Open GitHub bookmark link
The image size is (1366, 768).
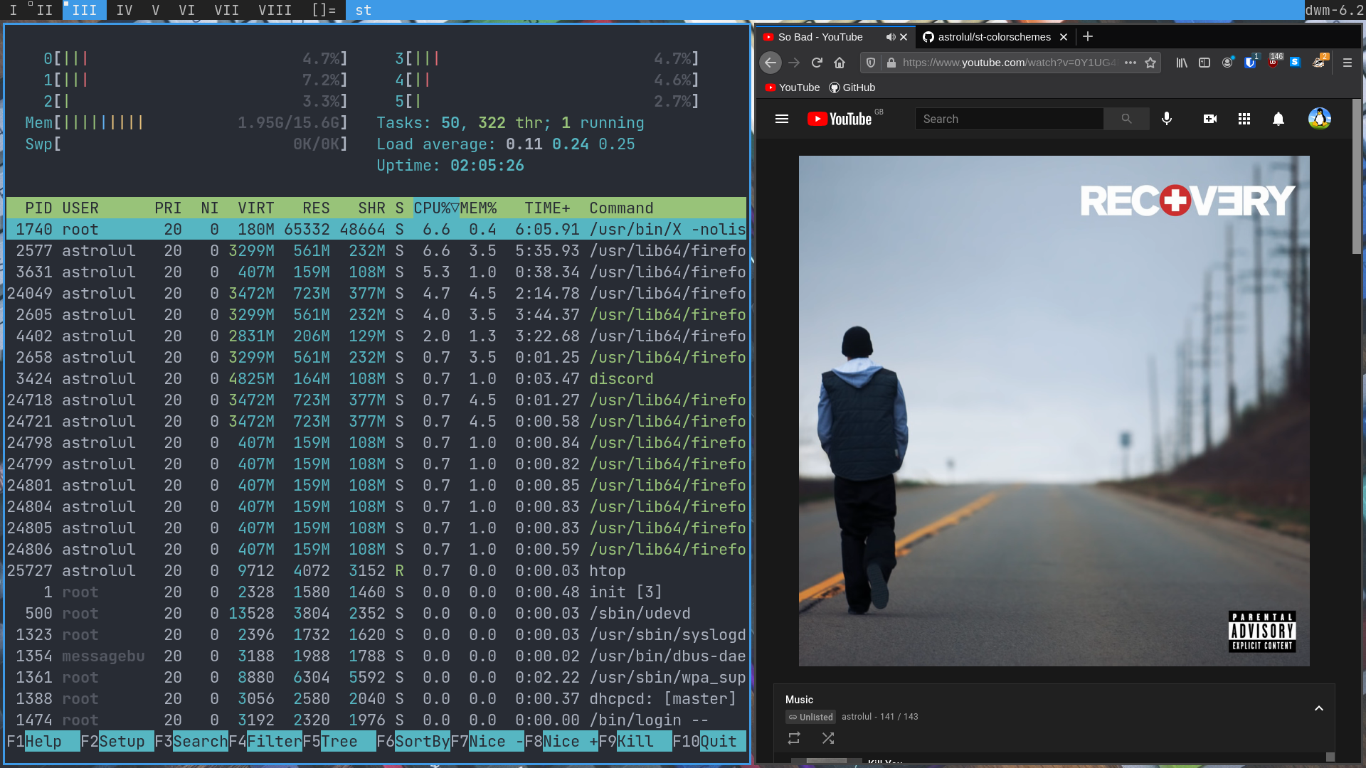coord(852,87)
